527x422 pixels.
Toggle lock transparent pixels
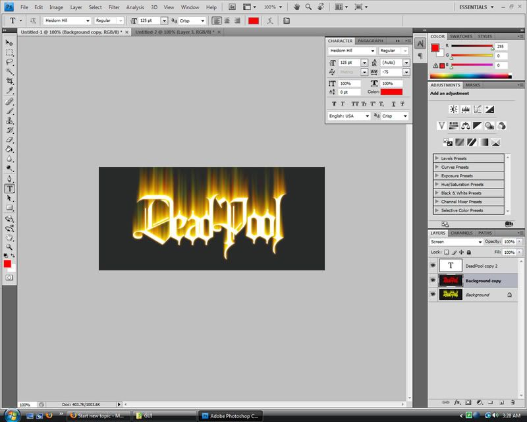click(x=447, y=252)
